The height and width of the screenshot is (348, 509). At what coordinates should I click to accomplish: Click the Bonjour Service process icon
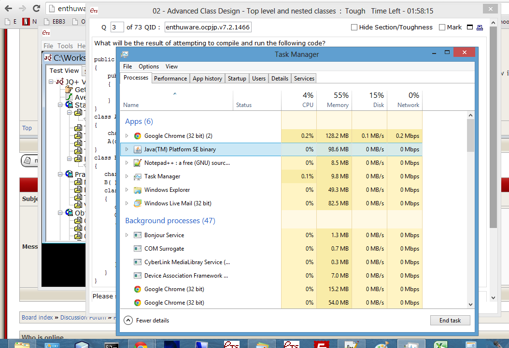[x=138, y=235]
